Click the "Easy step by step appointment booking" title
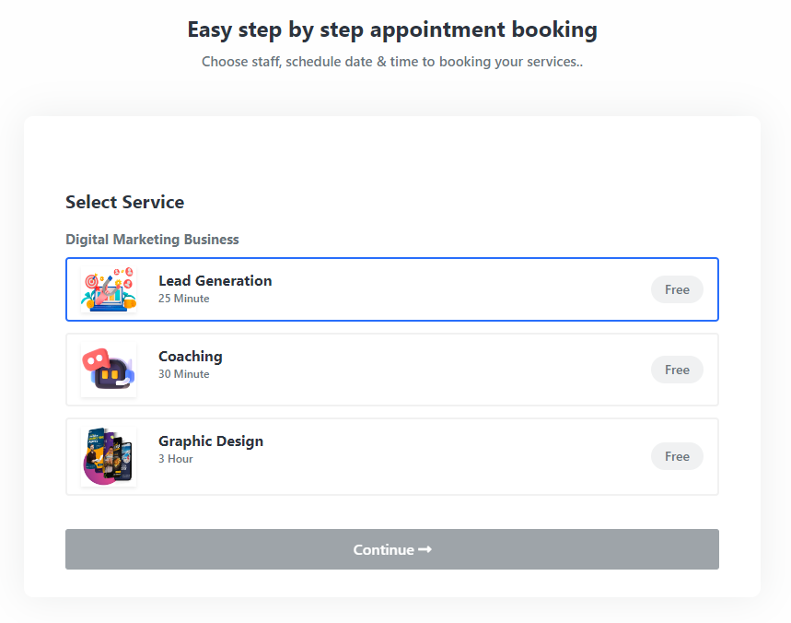 point(392,29)
